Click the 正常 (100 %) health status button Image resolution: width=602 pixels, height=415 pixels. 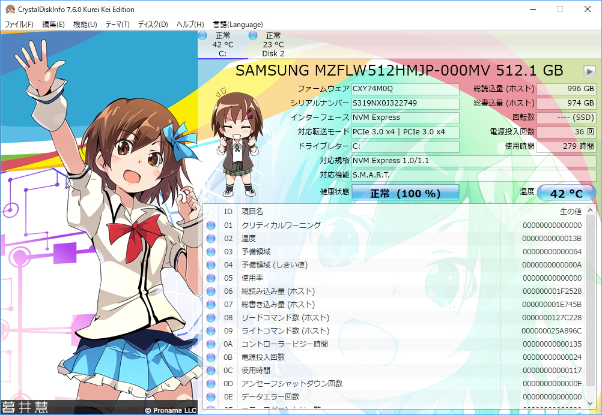(406, 193)
